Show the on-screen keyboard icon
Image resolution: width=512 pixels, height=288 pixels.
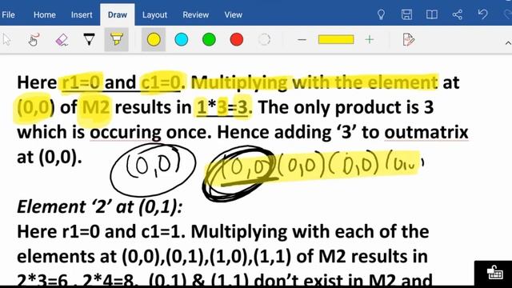point(494,273)
